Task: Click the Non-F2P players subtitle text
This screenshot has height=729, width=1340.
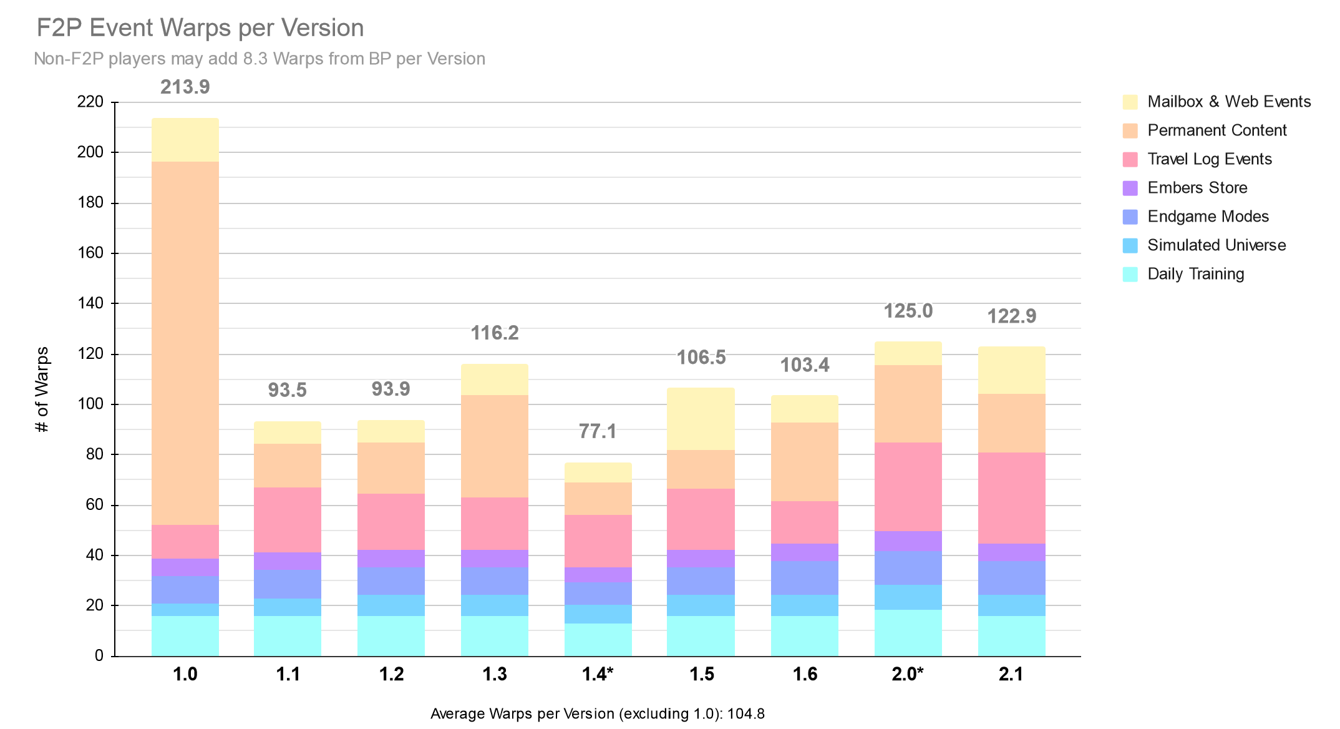Action: coord(260,59)
